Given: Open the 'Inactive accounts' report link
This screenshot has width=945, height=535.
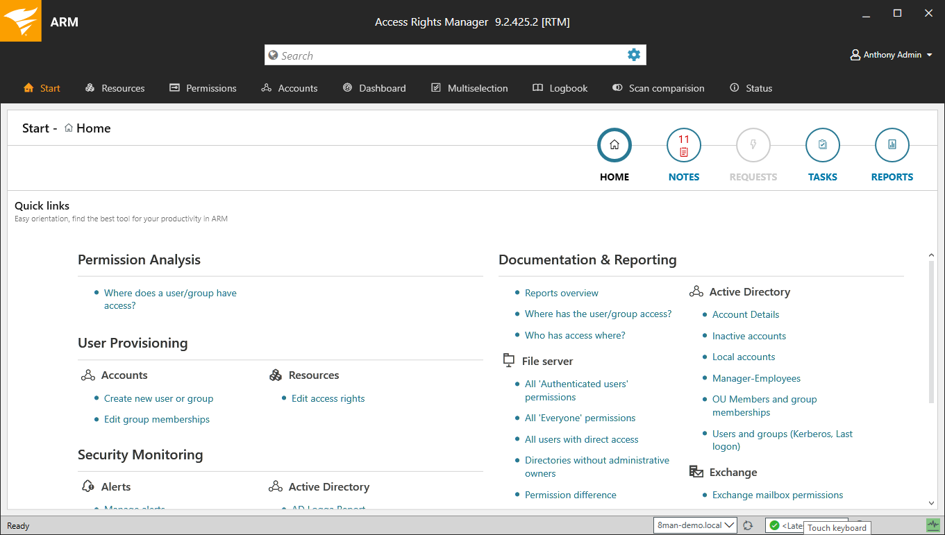Looking at the screenshot, I should click(x=749, y=336).
